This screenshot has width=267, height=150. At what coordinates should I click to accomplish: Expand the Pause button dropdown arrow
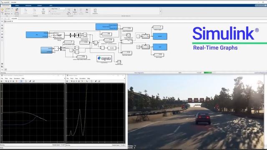(x=75, y=14)
